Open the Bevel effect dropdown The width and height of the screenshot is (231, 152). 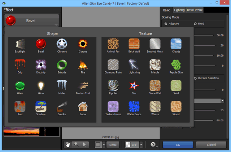[x=31, y=21]
